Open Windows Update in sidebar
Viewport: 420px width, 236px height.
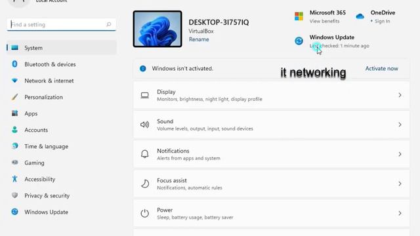pyautogui.click(x=62, y=212)
